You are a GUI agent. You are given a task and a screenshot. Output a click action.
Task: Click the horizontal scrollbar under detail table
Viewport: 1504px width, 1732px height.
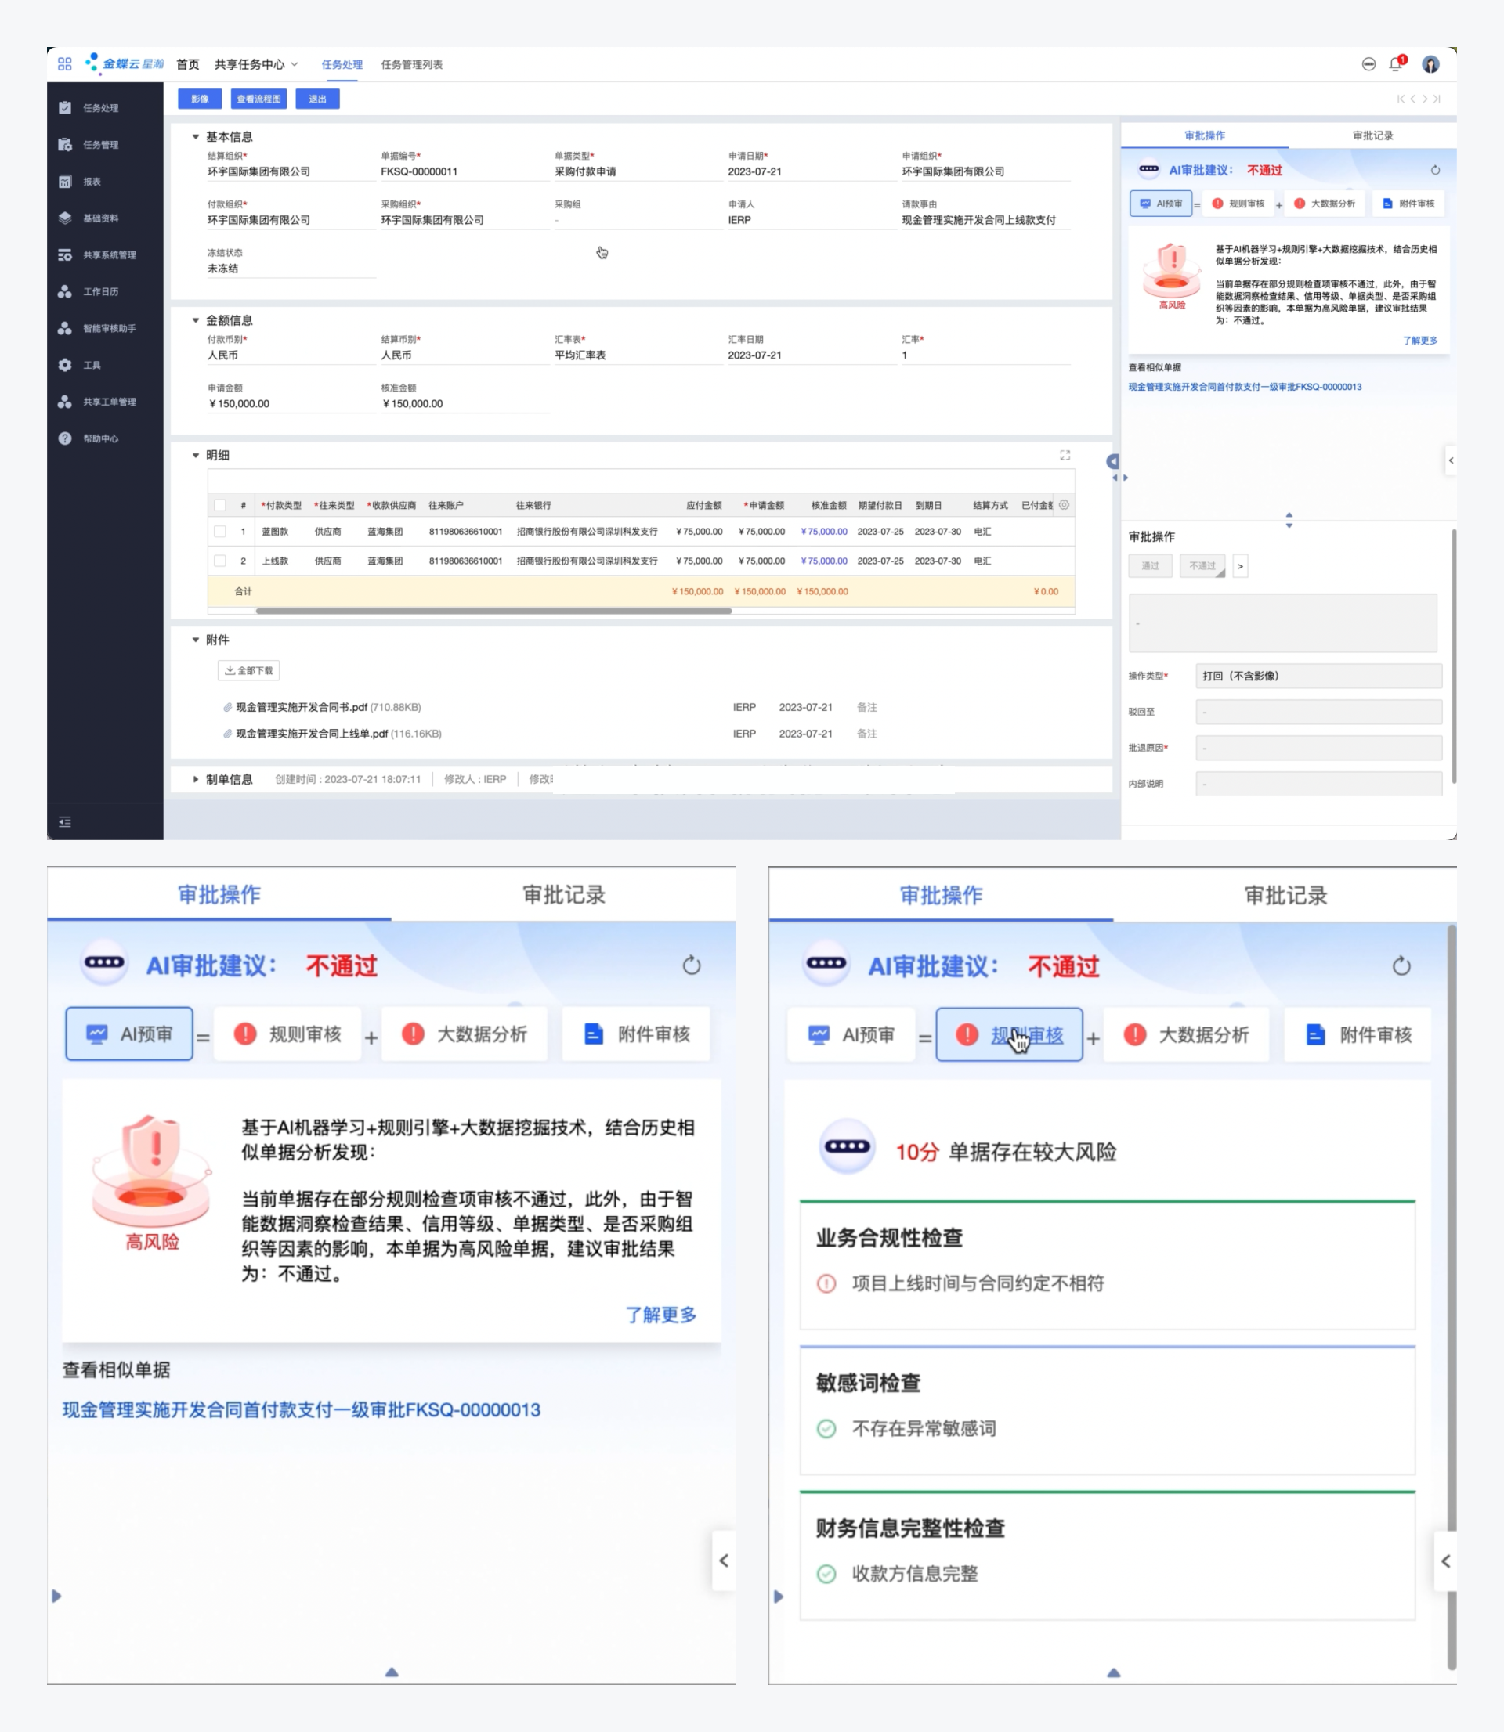(493, 612)
